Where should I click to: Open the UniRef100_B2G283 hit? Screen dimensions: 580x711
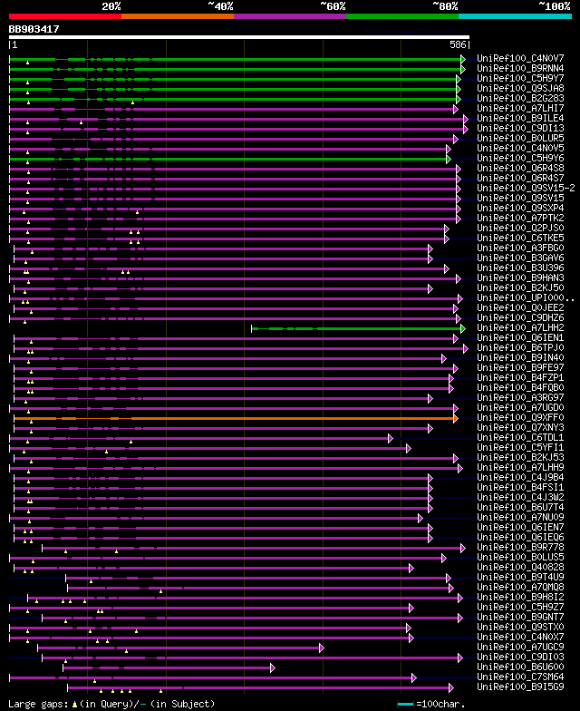coord(520,98)
